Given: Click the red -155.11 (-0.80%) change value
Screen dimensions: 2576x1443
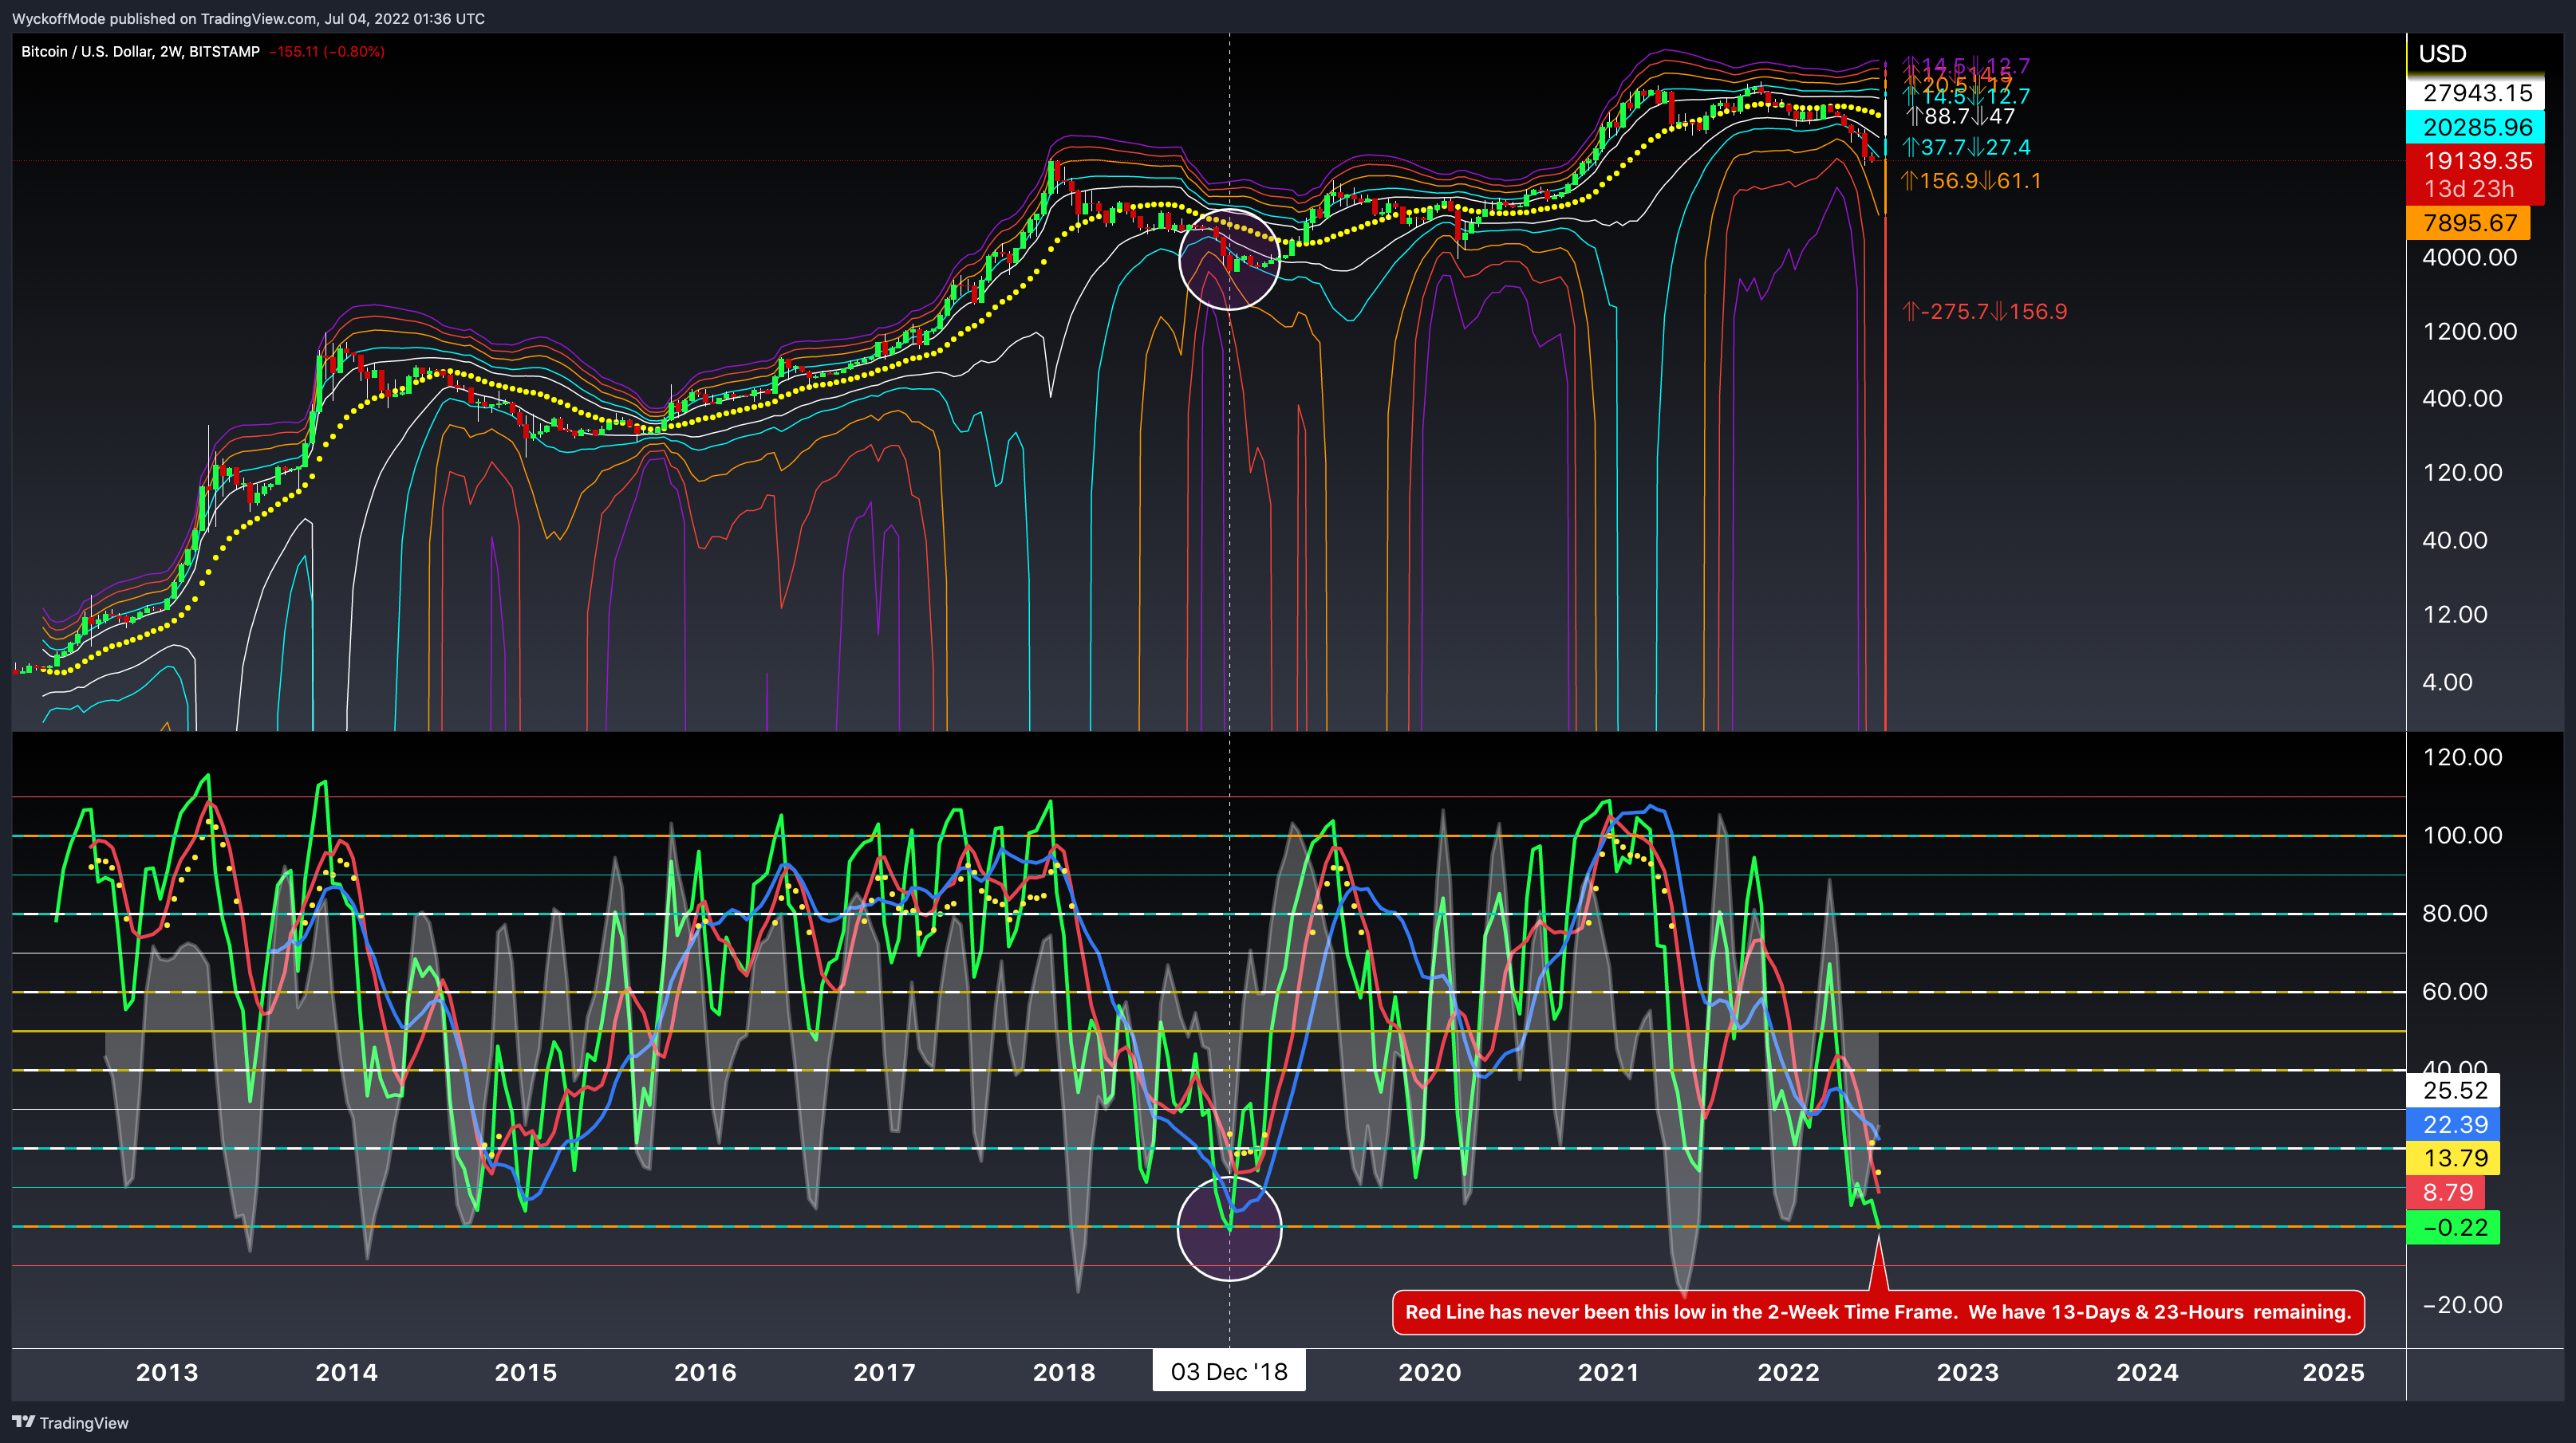Looking at the screenshot, I should pos(327,51).
